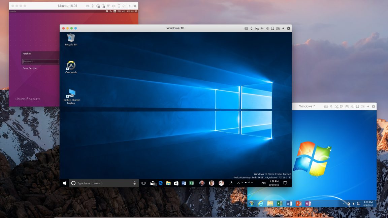The width and height of the screenshot is (388, 218).
Task: Open Mail app in Windows 10 taskbar
Action: coord(153,183)
